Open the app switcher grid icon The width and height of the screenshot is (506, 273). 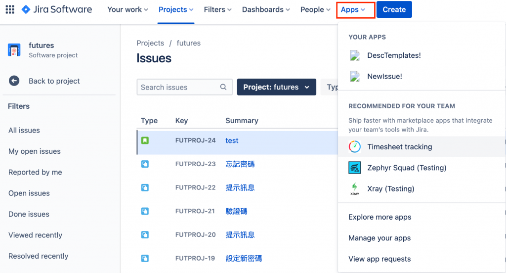(x=10, y=9)
